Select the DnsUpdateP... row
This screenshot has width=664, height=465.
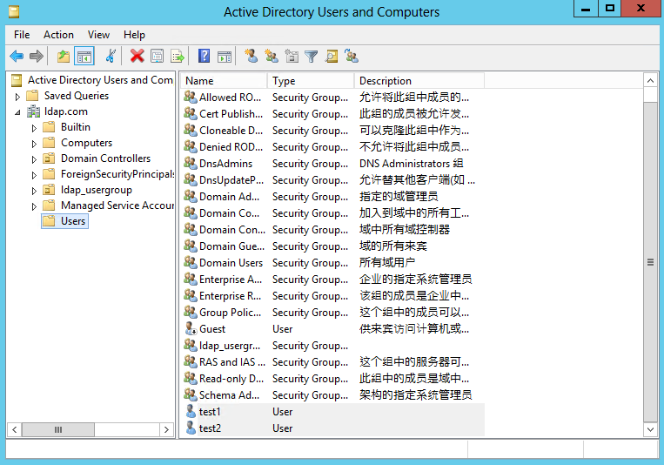pyautogui.click(x=332, y=179)
